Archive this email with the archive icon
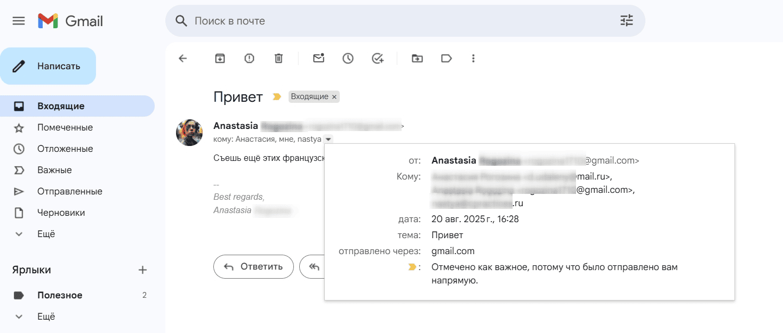Viewport: 783px width, 333px height. pyautogui.click(x=220, y=59)
